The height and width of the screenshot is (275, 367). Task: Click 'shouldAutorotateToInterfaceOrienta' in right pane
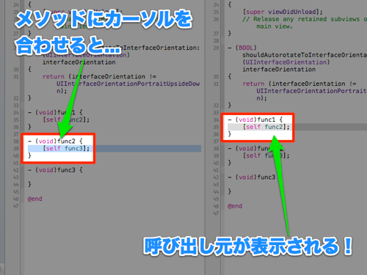pyautogui.click(x=305, y=55)
